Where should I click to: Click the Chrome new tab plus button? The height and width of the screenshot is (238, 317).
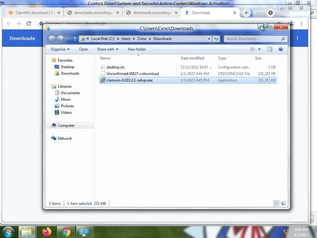point(246,13)
